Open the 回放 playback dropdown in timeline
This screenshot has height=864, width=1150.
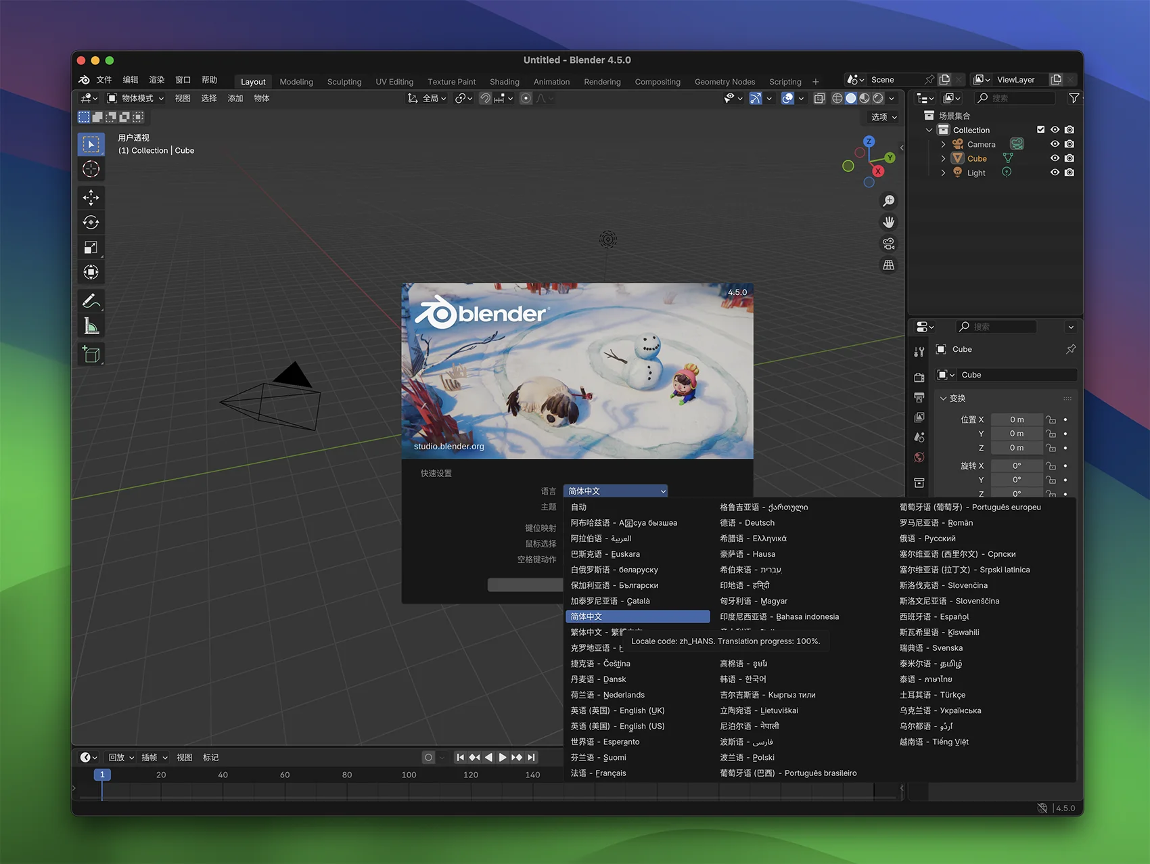coord(121,757)
